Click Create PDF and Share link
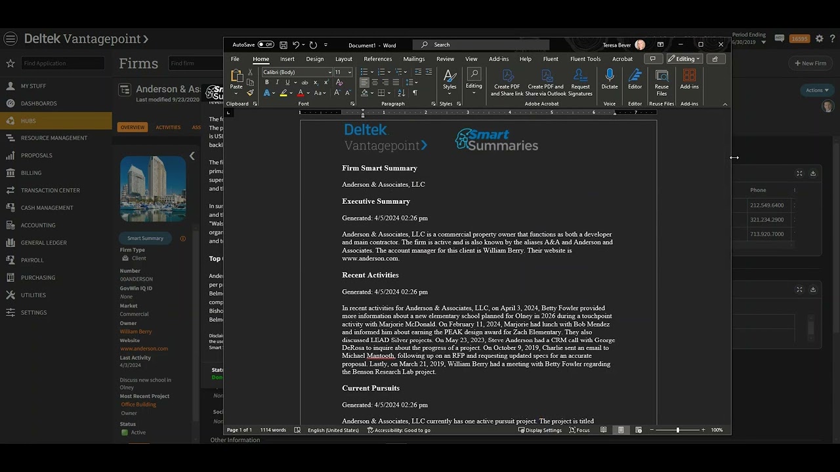Screen dimensions: 840x472 tap(507, 83)
